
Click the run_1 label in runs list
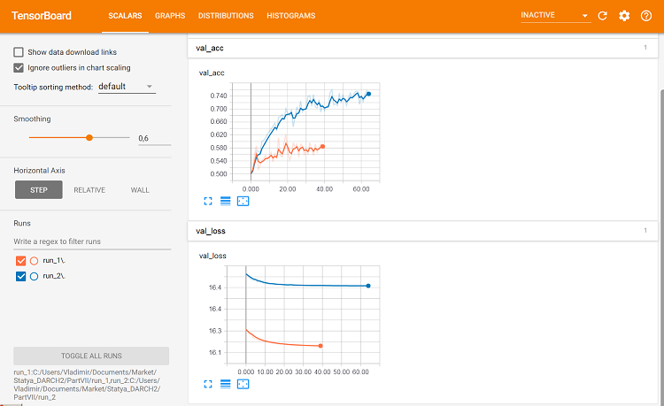click(54, 261)
